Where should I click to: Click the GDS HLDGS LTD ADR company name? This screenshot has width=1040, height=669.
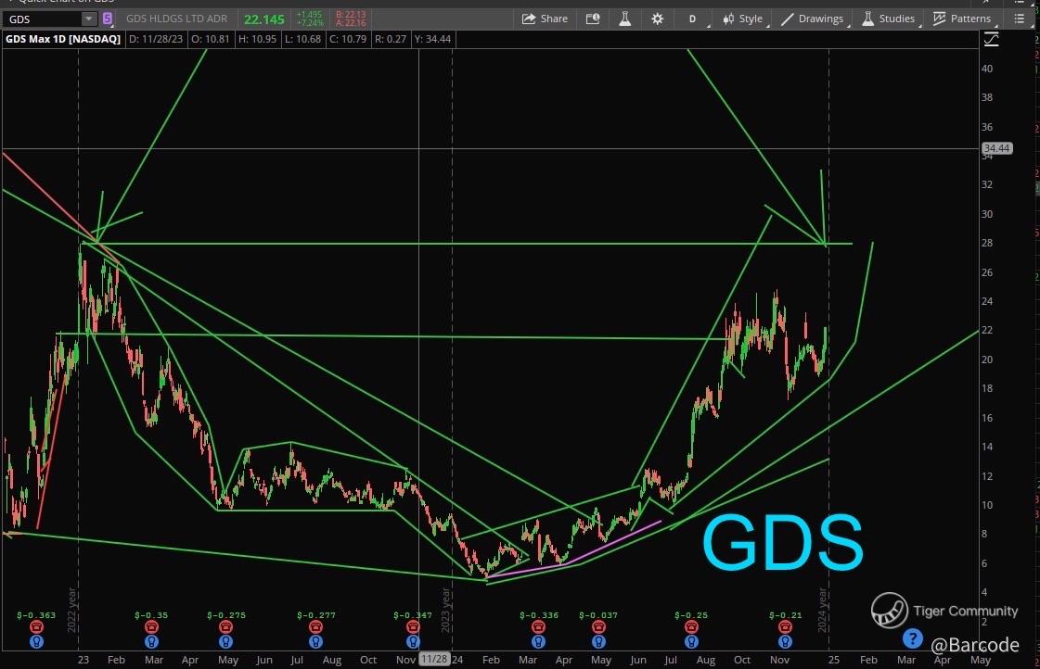(x=176, y=19)
